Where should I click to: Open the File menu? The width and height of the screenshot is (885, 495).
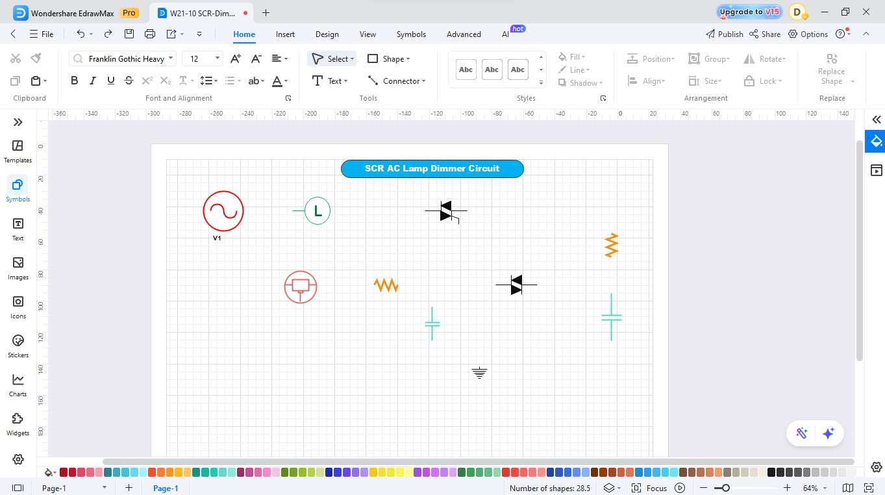(42, 34)
